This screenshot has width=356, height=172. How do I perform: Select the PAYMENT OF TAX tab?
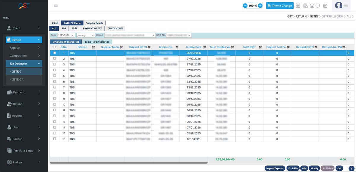point(92,28)
